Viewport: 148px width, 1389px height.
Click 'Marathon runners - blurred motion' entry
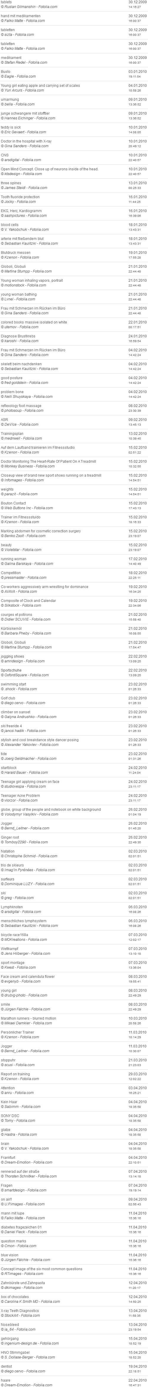(x=29, y=1018)
